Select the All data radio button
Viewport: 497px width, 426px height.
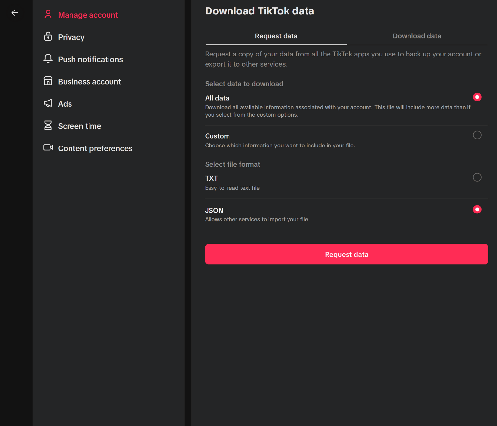[477, 97]
